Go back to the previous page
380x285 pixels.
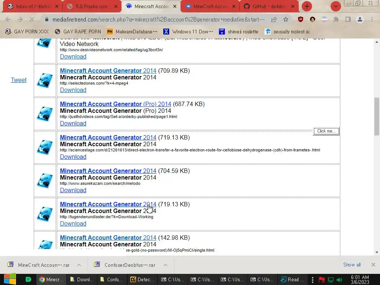point(8,19)
